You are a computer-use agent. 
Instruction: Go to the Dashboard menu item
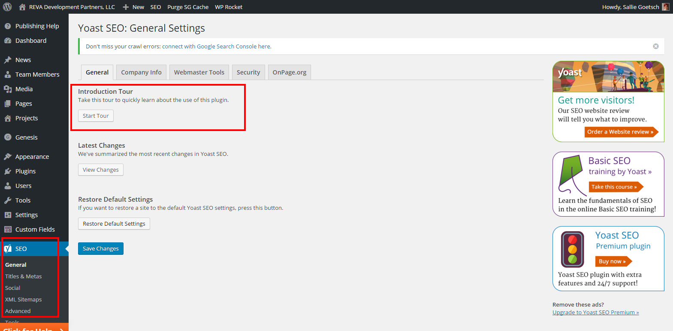coord(34,41)
